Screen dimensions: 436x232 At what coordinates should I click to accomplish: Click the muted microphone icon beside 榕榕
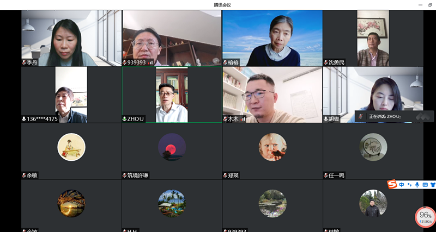[225, 62]
